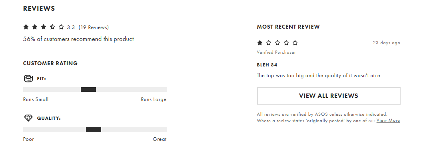Click the Quality rating slider indicator
Screen dimensions: 431x150
pyautogui.click(x=94, y=129)
